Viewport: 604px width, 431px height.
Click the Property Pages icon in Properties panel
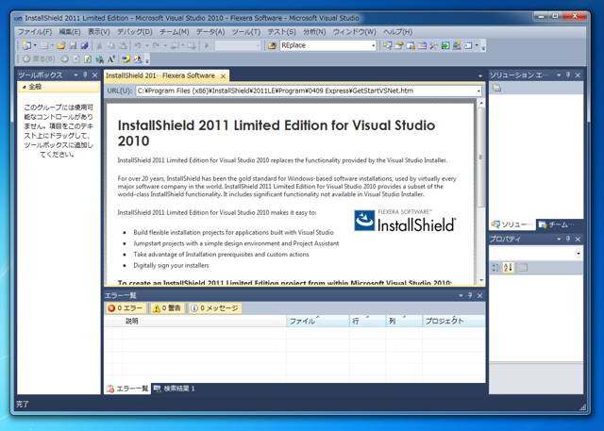tap(523, 268)
